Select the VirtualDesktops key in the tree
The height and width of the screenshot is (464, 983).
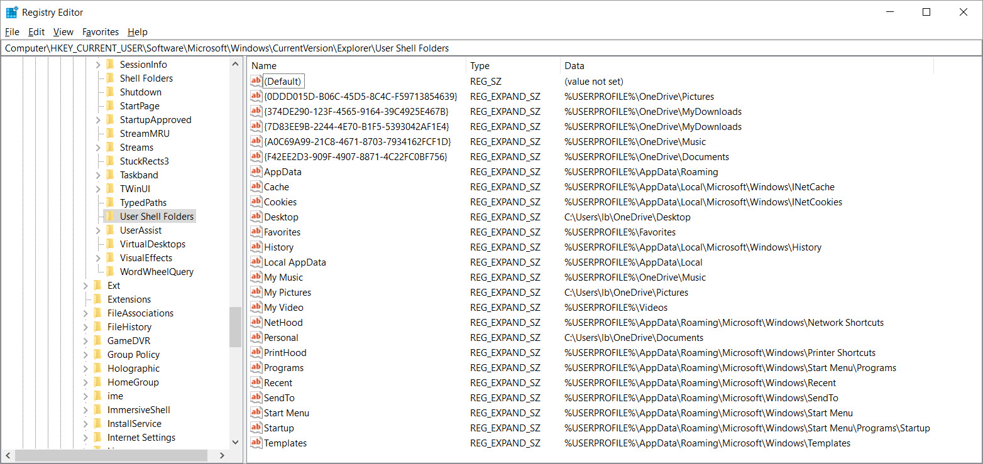click(153, 244)
